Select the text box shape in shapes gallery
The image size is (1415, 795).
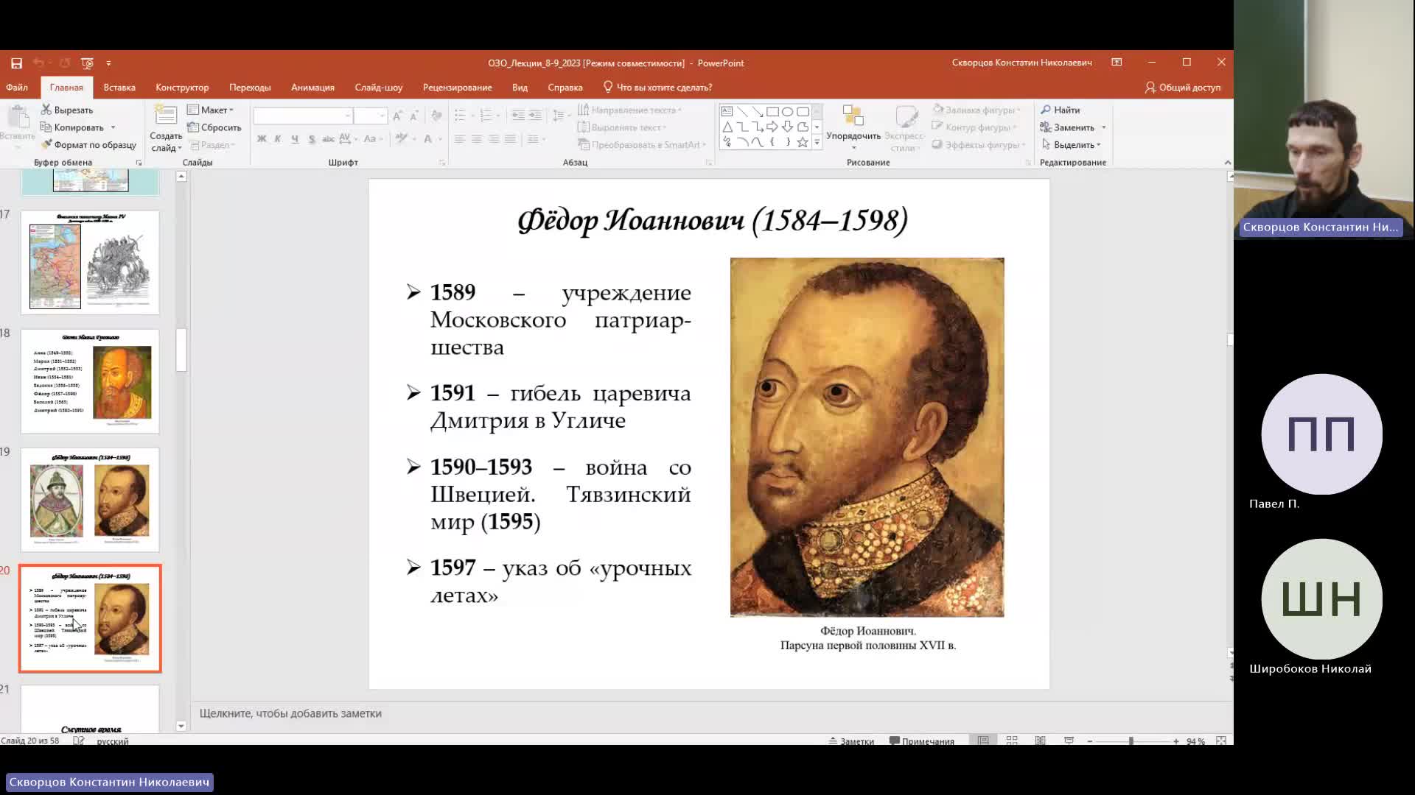[727, 112]
